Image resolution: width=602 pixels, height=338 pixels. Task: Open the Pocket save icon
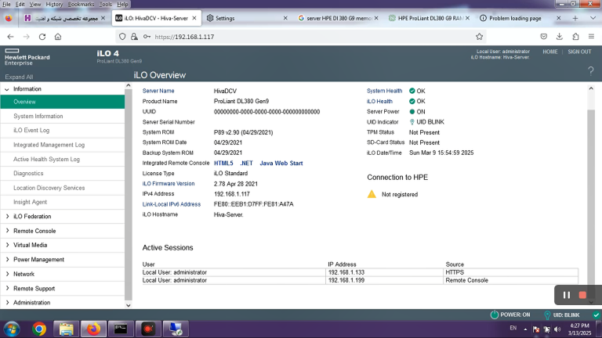point(544,37)
